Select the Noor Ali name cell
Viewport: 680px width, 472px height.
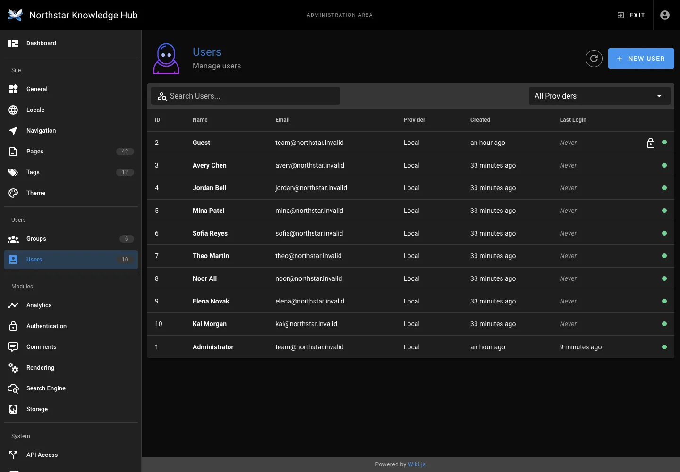click(x=204, y=278)
